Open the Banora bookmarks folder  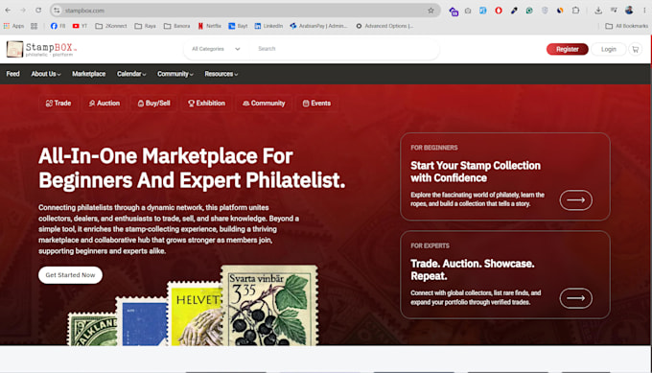[x=176, y=26]
